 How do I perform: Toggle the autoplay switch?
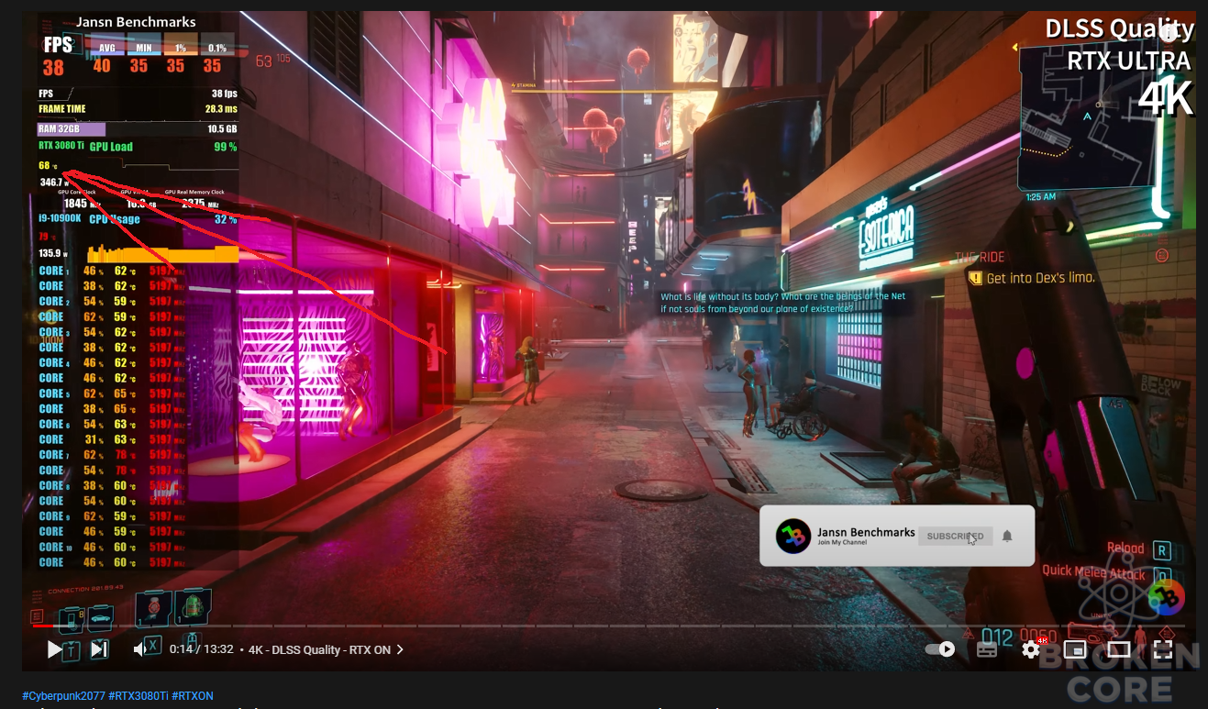point(940,649)
